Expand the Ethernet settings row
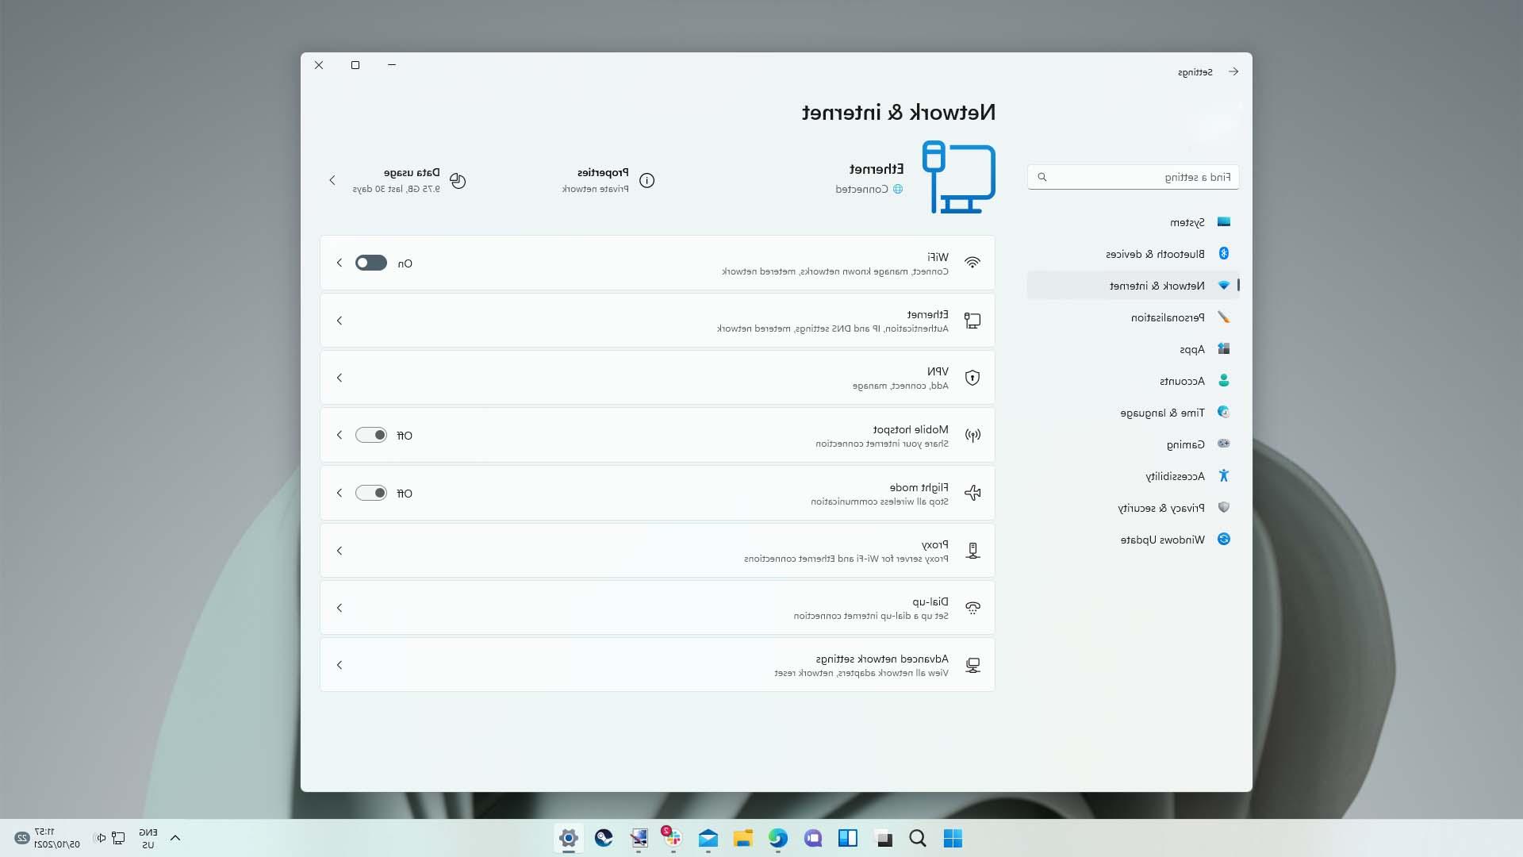1523x857 pixels. click(x=340, y=321)
